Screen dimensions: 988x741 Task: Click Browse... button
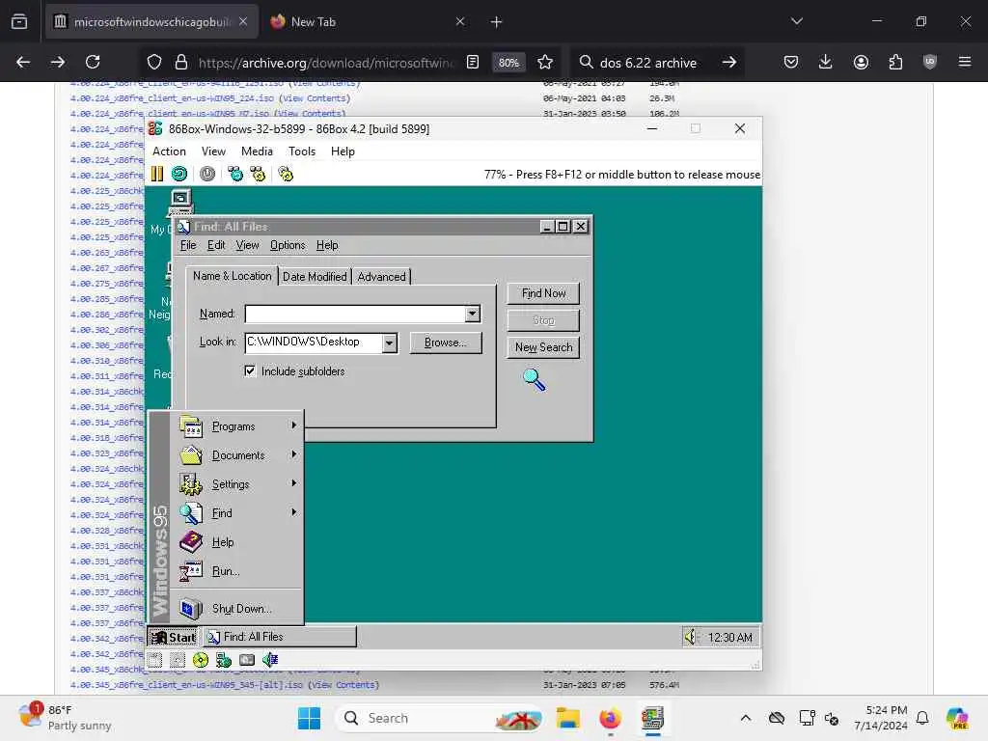[x=446, y=343]
